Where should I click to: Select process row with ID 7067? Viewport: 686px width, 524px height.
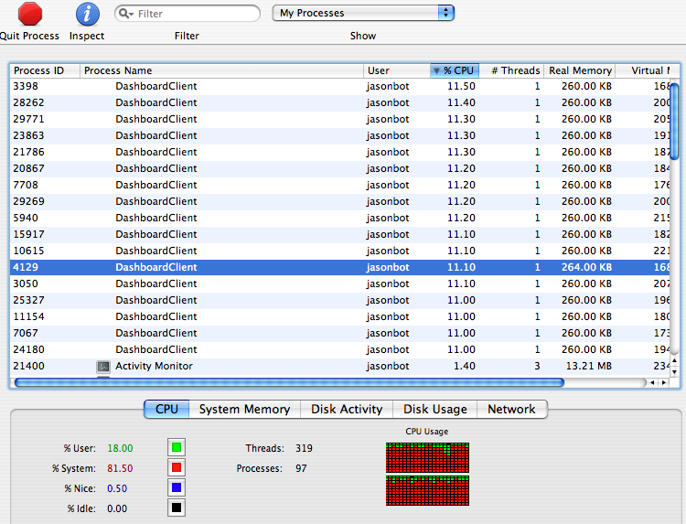click(340, 333)
